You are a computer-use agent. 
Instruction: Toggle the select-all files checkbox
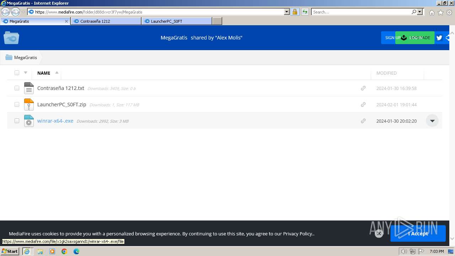coord(17,73)
